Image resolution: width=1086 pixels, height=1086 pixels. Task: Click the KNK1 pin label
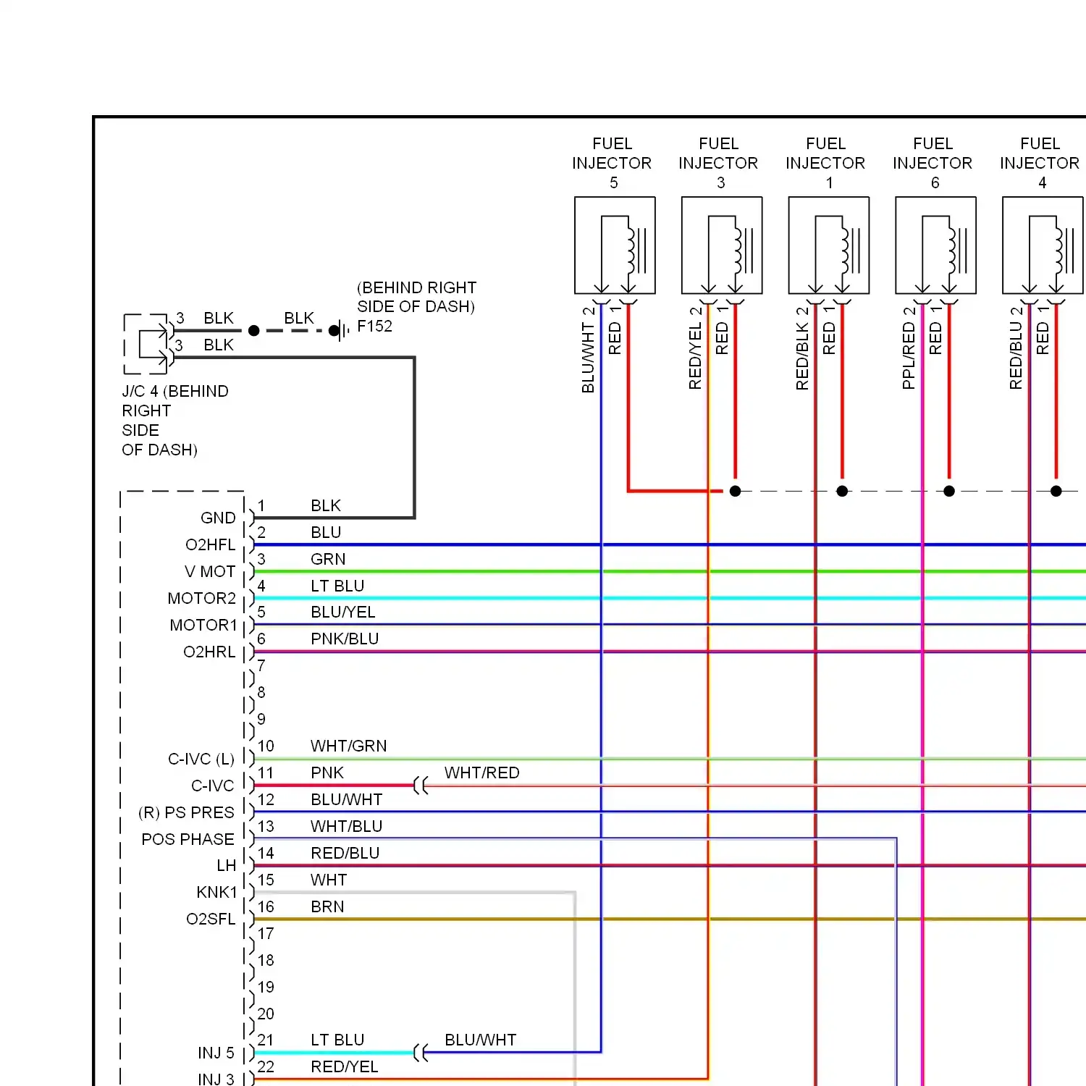pyautogui.click(x=217, y=893)
